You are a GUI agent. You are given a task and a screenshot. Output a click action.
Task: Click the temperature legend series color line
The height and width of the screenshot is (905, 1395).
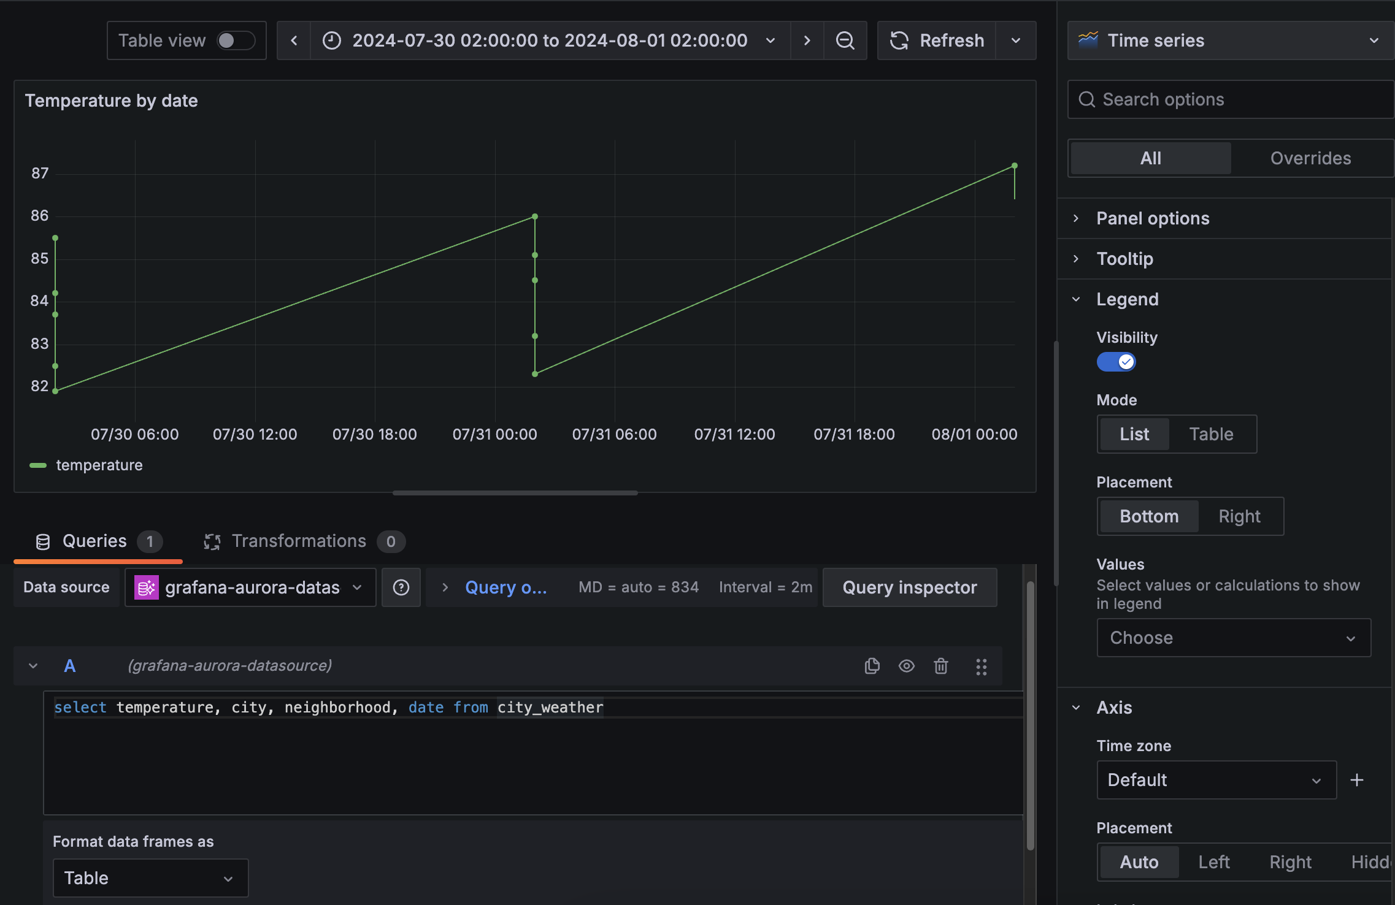click(x=37, y=465)
